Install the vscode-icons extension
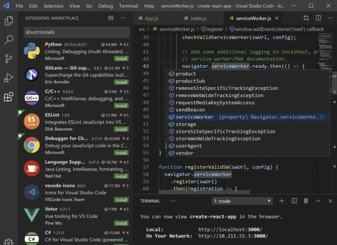 point(121,200)
